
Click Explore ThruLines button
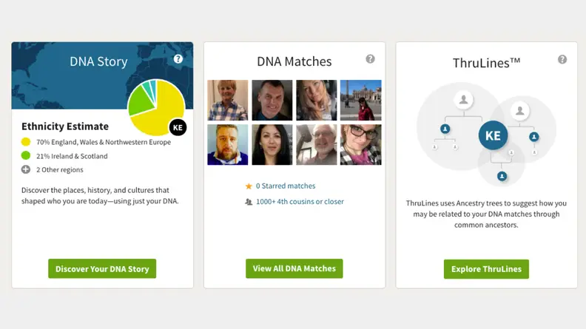click(486, 269)
